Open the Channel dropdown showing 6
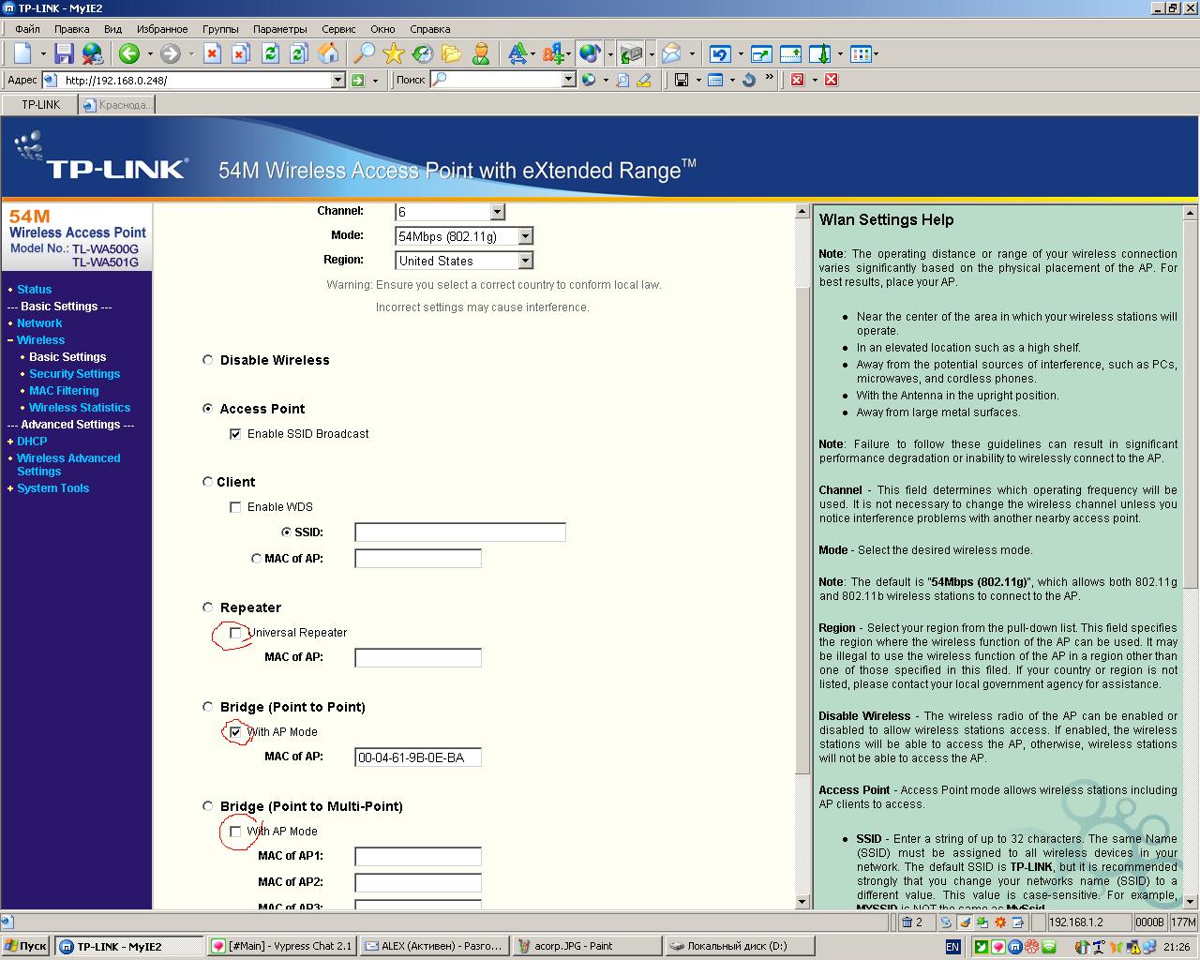Screen dimensions: 1200x960 click(x=450, y=212)
